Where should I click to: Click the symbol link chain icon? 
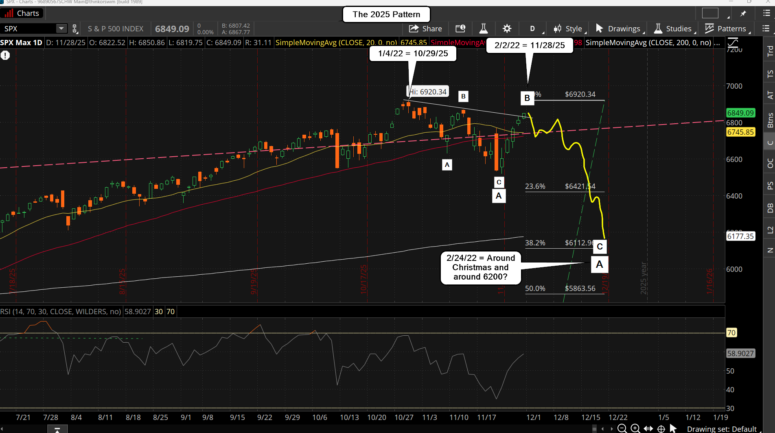(x=75, y=28)
